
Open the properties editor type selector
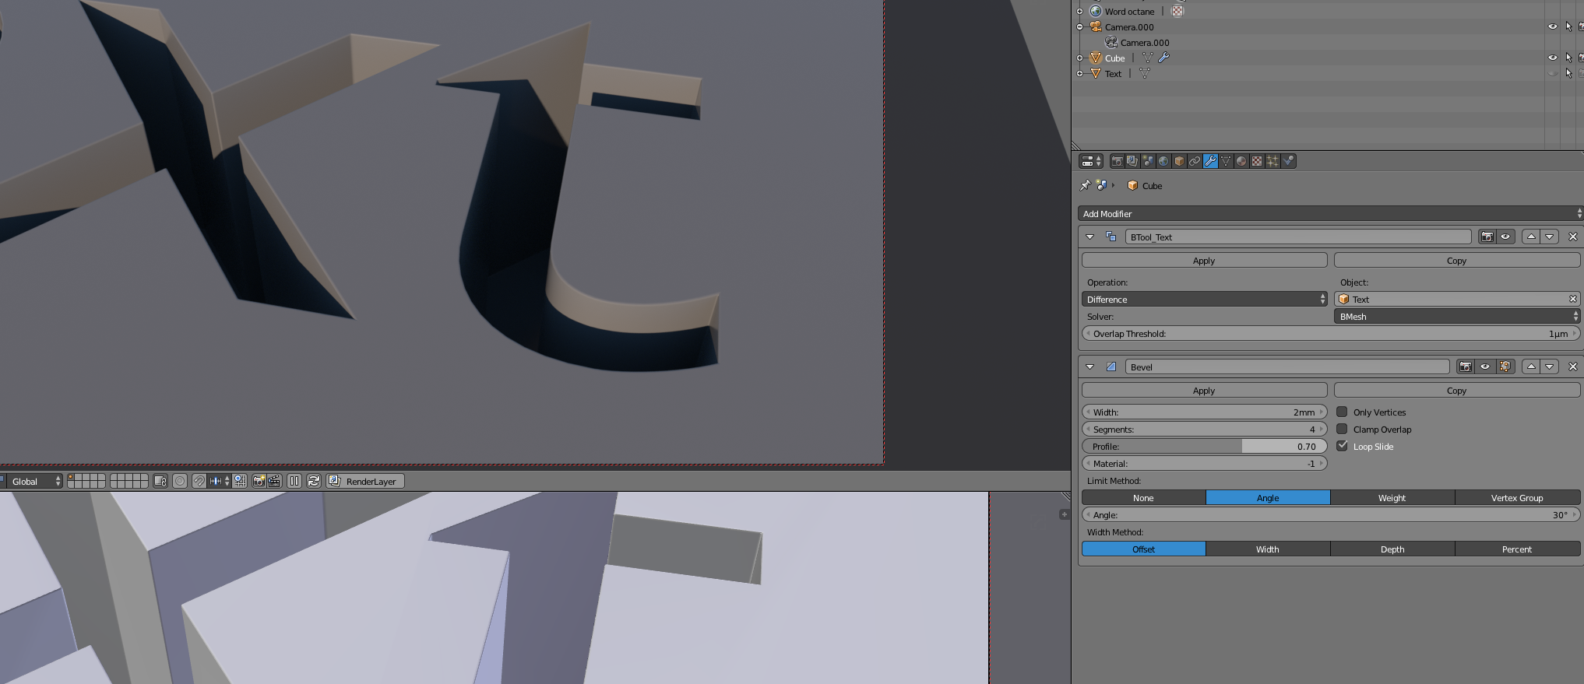click(x=1090, y=161)
